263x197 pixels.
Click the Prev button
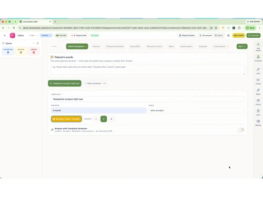pyautogui.click(x=54, y=46)
